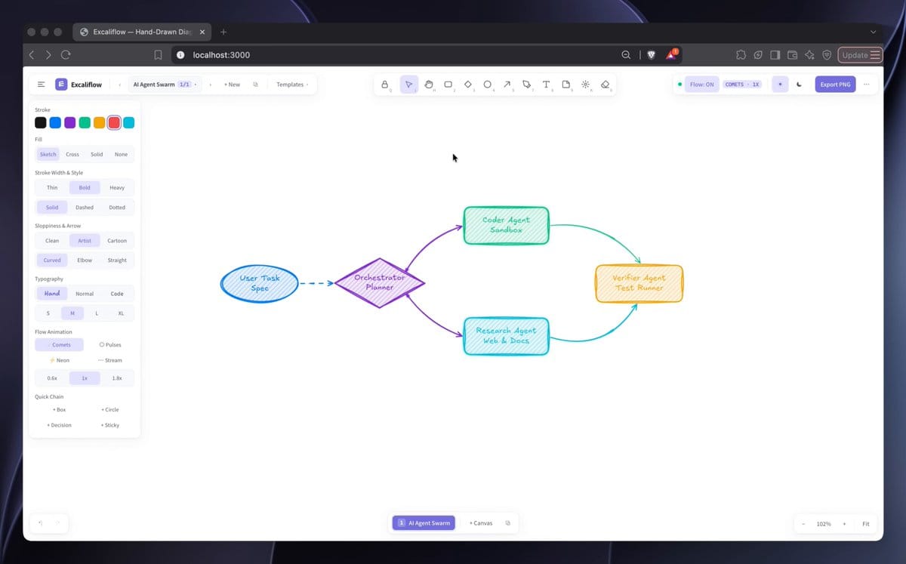Open the Templates dropdown
906x564 pixels.
tap(292, 85)
